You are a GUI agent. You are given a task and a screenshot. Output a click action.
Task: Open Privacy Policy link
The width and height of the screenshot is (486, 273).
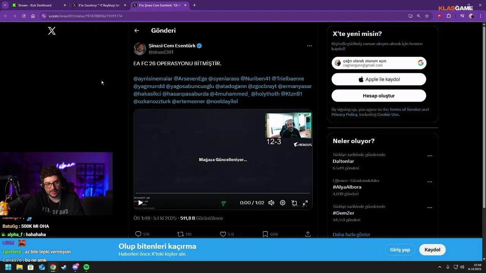[344, 115]
